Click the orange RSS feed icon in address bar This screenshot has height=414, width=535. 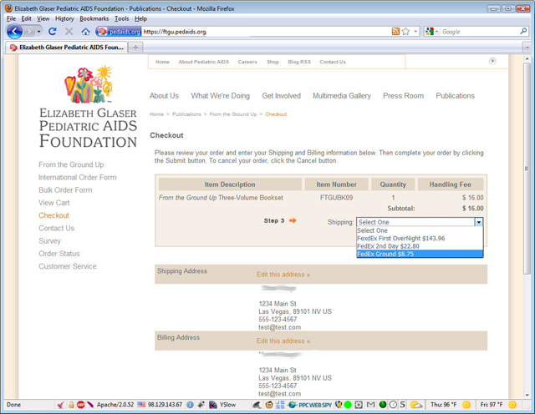point(395,32)
